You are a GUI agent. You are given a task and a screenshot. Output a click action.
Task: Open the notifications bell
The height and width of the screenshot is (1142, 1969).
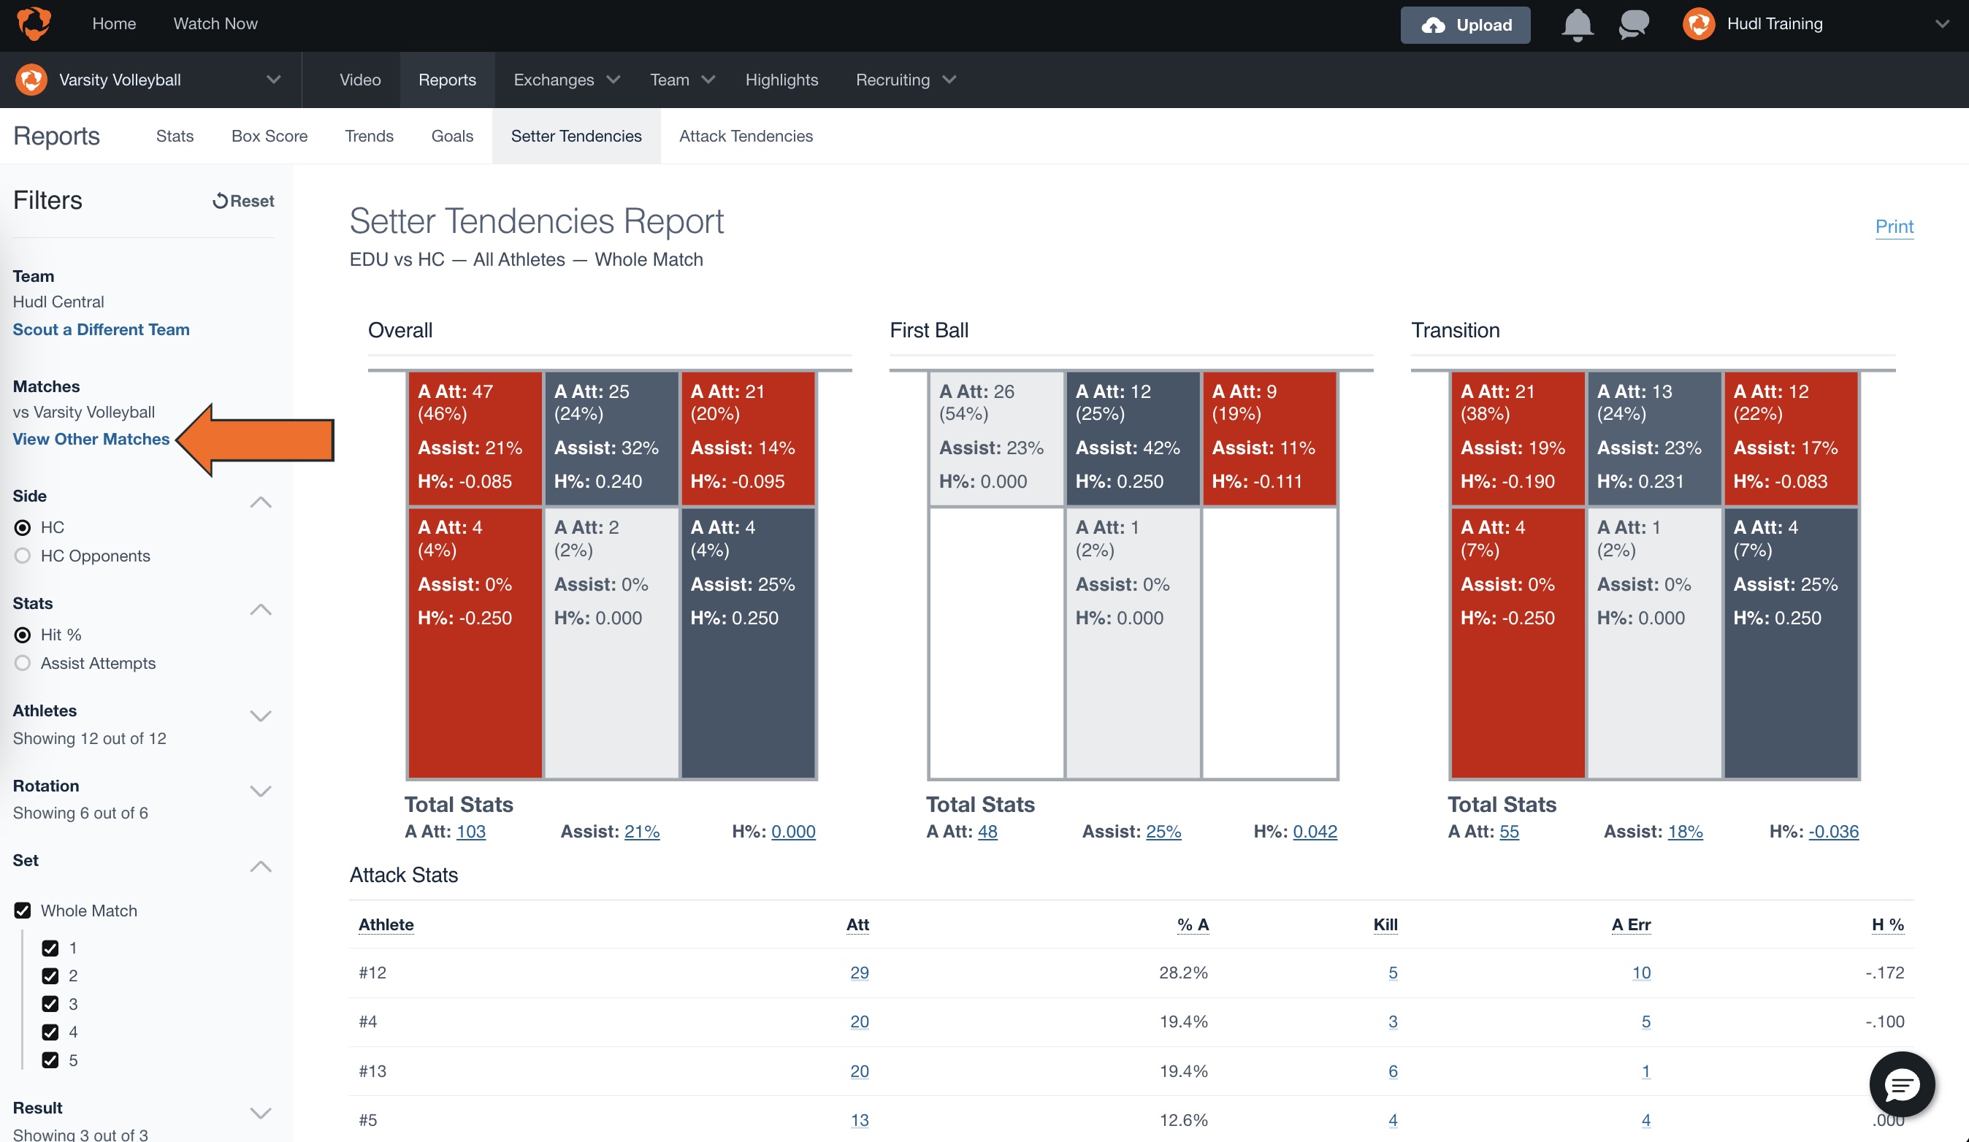tap(1577, 24)
